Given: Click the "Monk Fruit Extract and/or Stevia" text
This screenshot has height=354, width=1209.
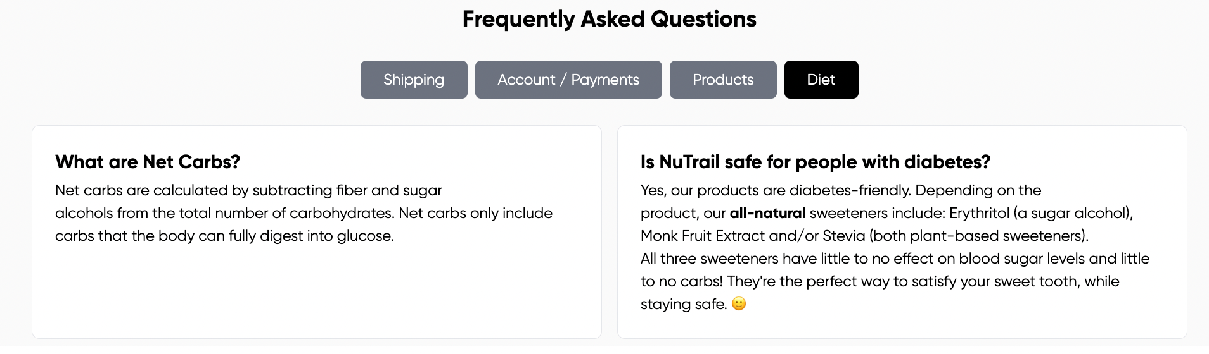Looking at the screenshot, I should [x=752, y=236].
